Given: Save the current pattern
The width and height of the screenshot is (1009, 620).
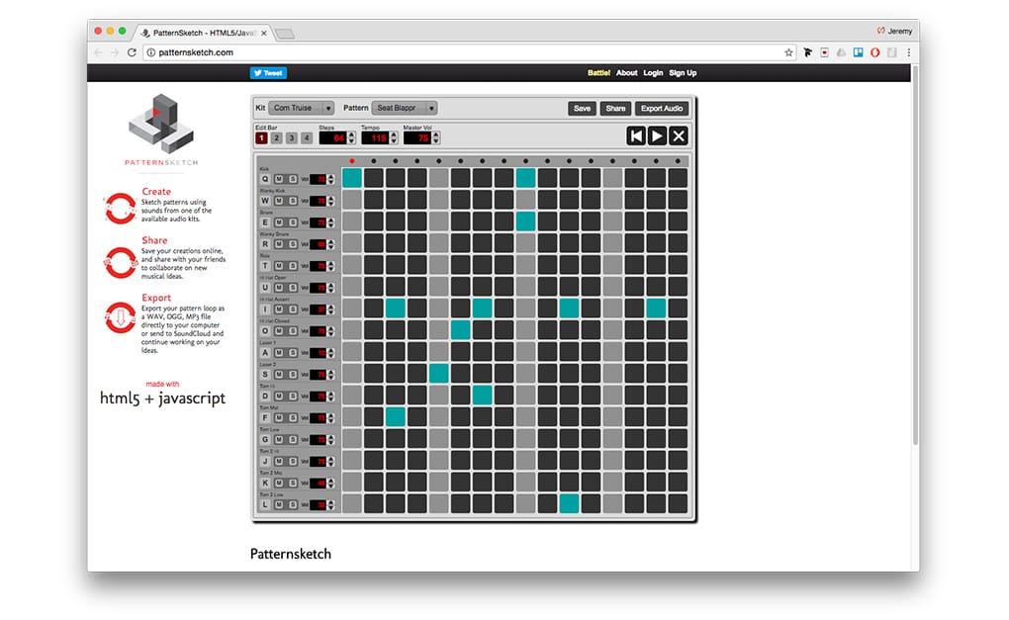Looking at the screenshot, I should pyautogui.click(x=581, y=109).
